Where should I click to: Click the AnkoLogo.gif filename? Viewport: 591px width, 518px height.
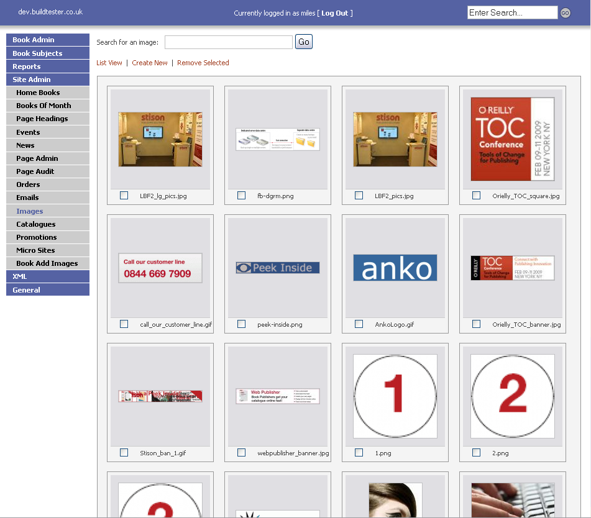[x=394, y=324]
